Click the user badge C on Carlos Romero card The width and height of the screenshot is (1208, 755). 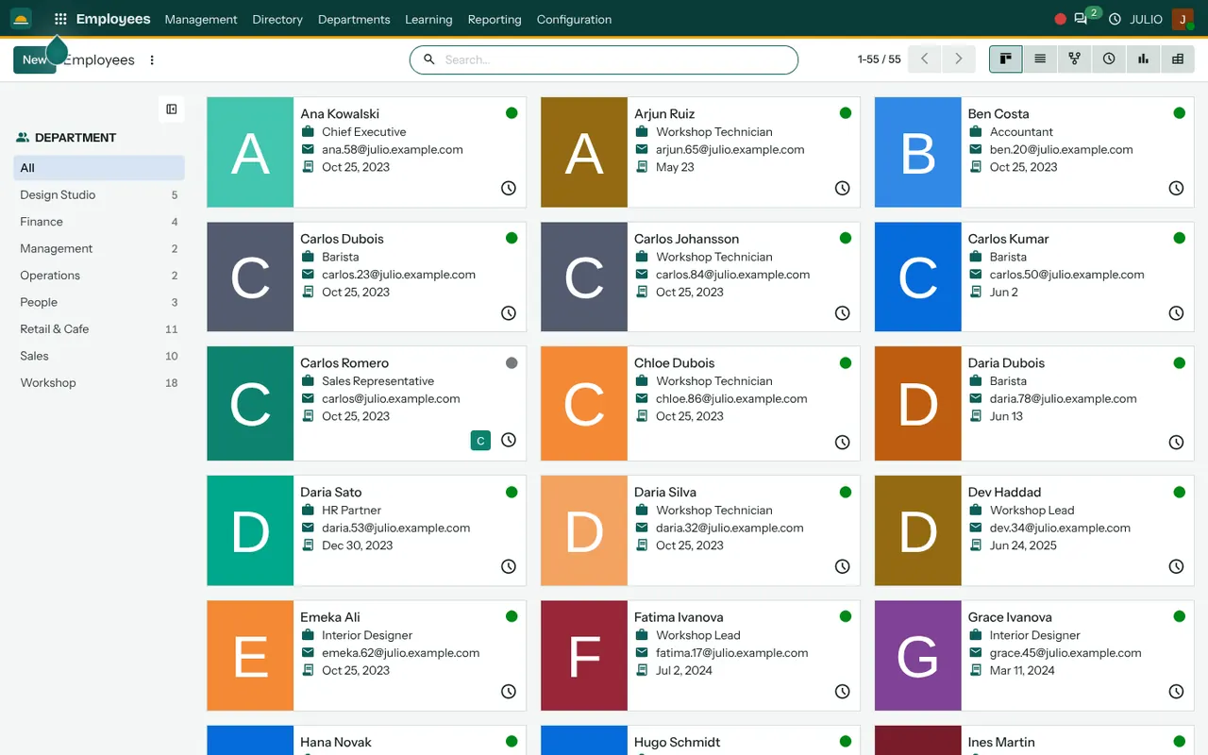(480, 440)
